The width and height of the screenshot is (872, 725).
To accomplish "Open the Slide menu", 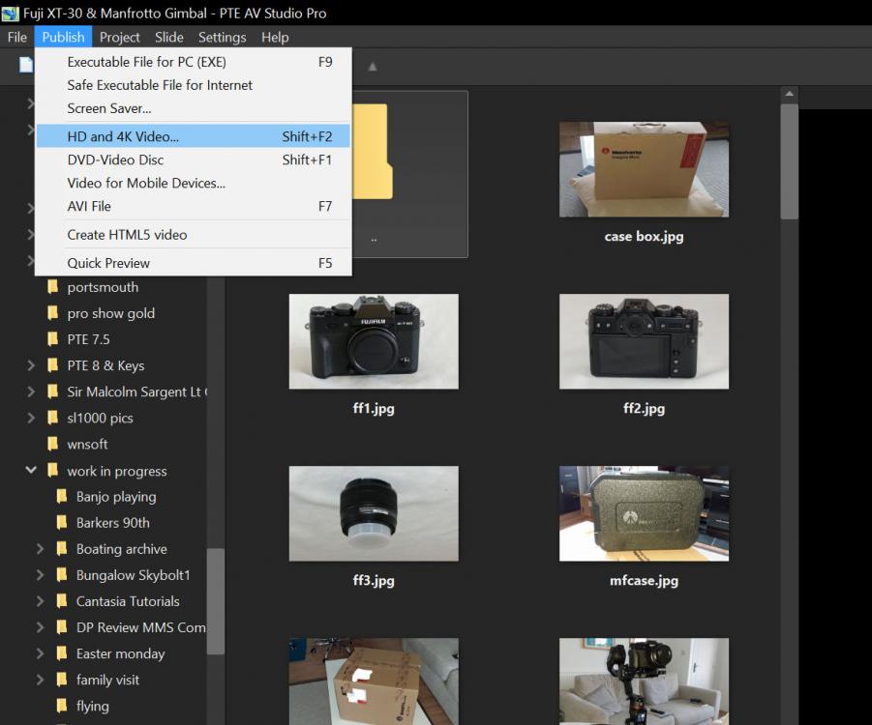I will 169,38.
